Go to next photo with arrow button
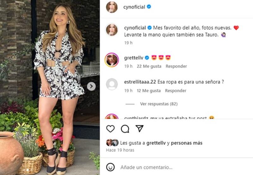The height and width of the screenshot is (175, 253). (x=91, y=86)
